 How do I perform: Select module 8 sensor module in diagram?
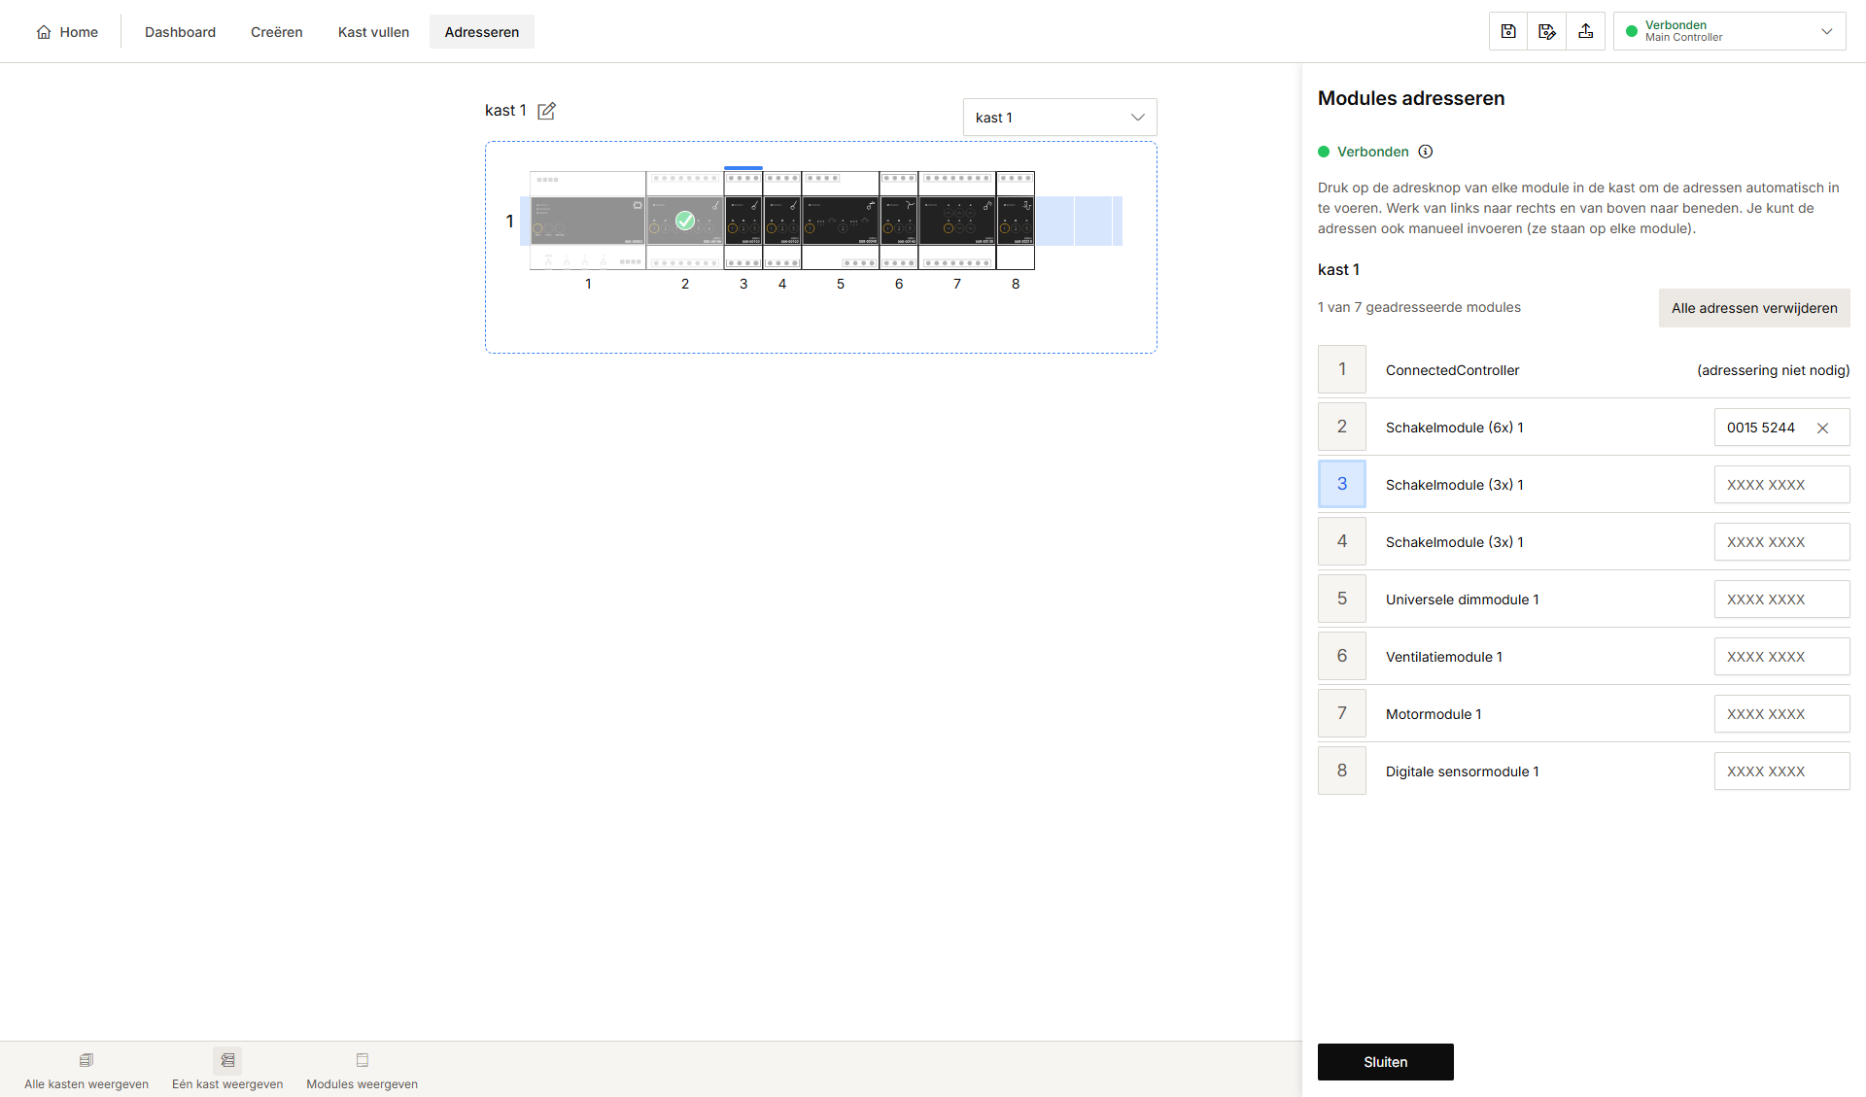tap(1016, 221)
